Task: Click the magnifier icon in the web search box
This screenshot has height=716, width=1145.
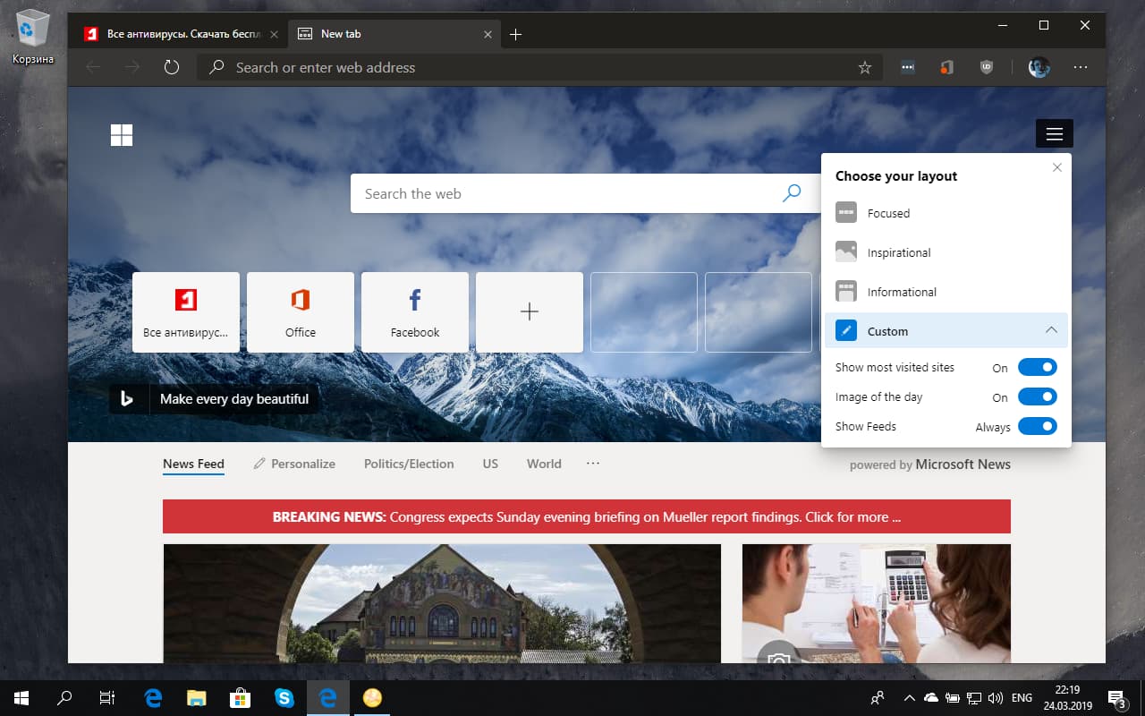Action: pos(792,193)
